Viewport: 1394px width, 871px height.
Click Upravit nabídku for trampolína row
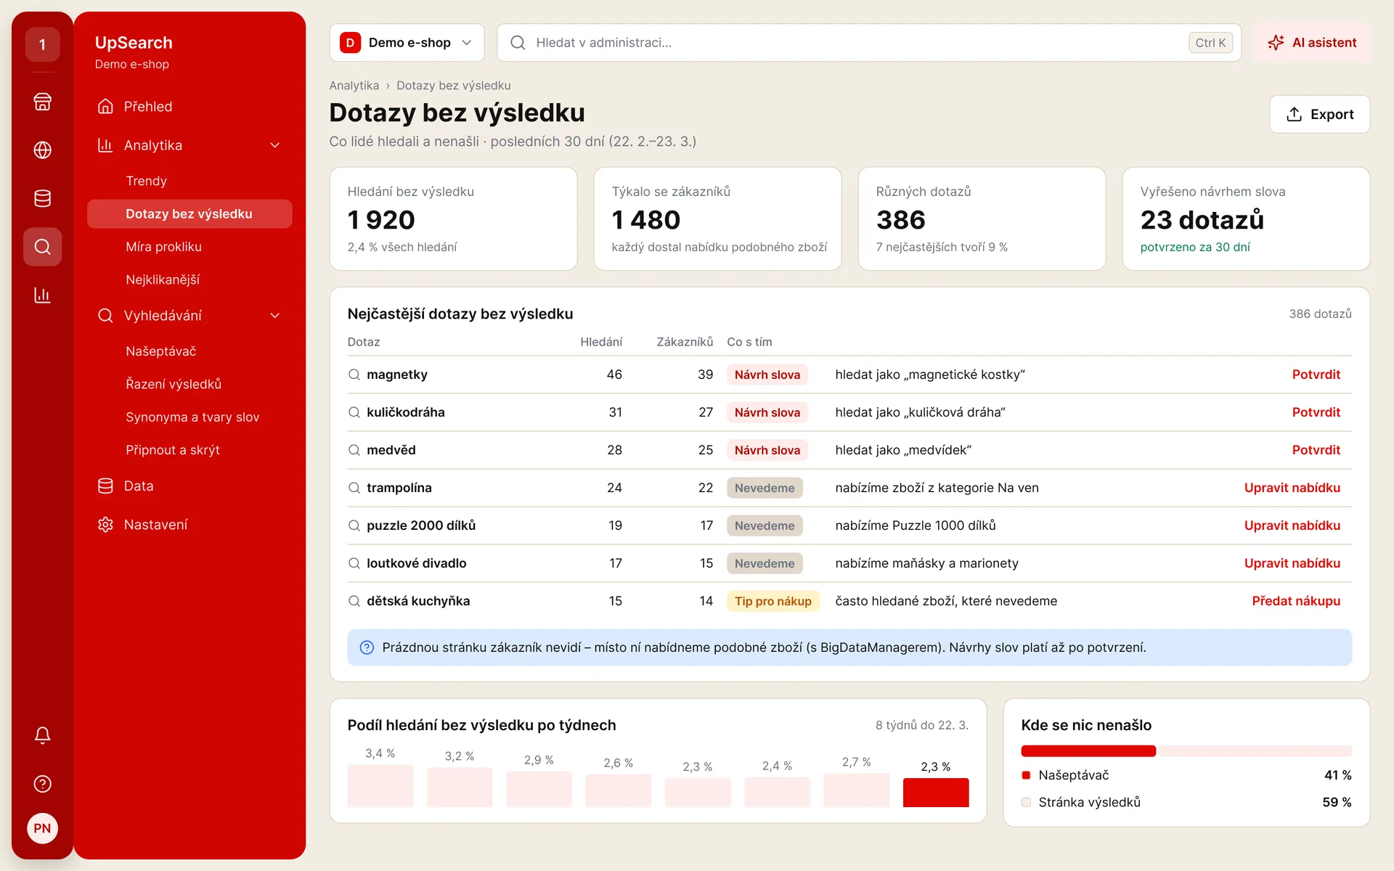coord(1292,488)
